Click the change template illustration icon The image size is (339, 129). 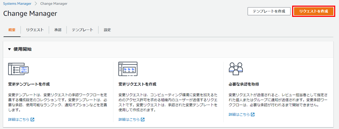pyautogui.click(x=18, y=69)
